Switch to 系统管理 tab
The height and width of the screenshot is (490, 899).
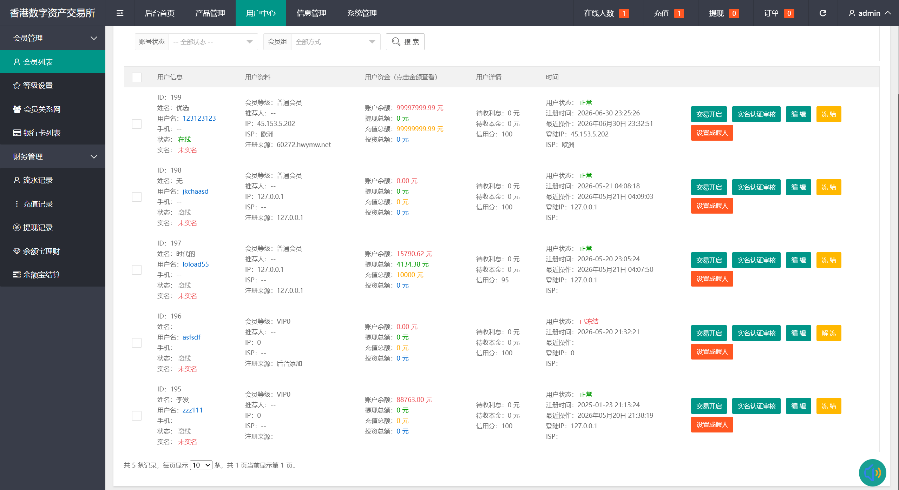click(x=362, y=13)
